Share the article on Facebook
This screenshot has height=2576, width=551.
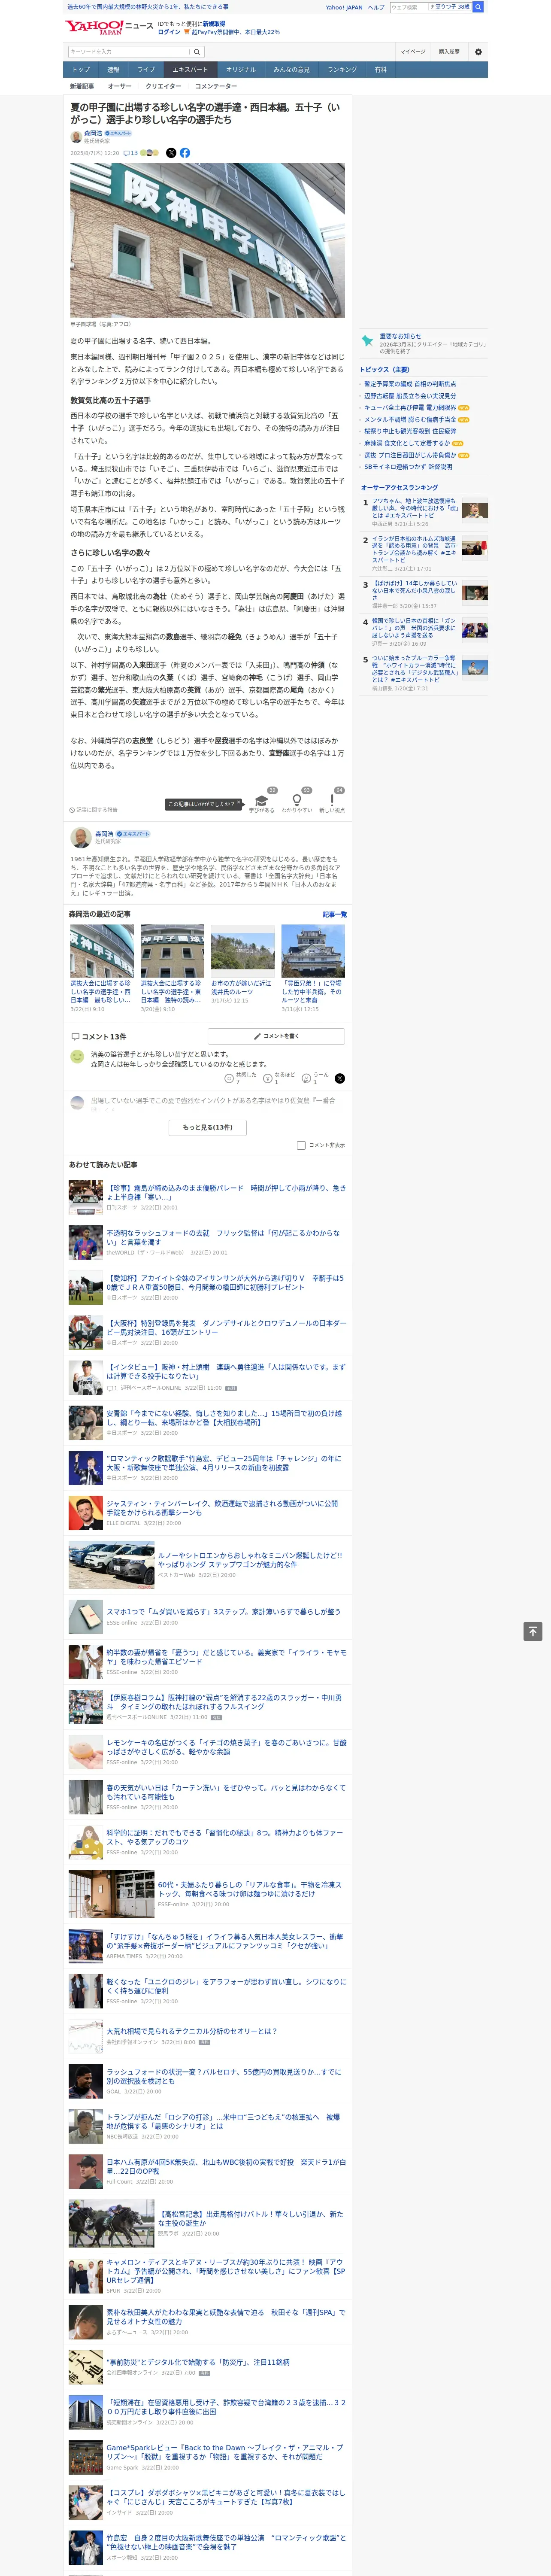185,153
